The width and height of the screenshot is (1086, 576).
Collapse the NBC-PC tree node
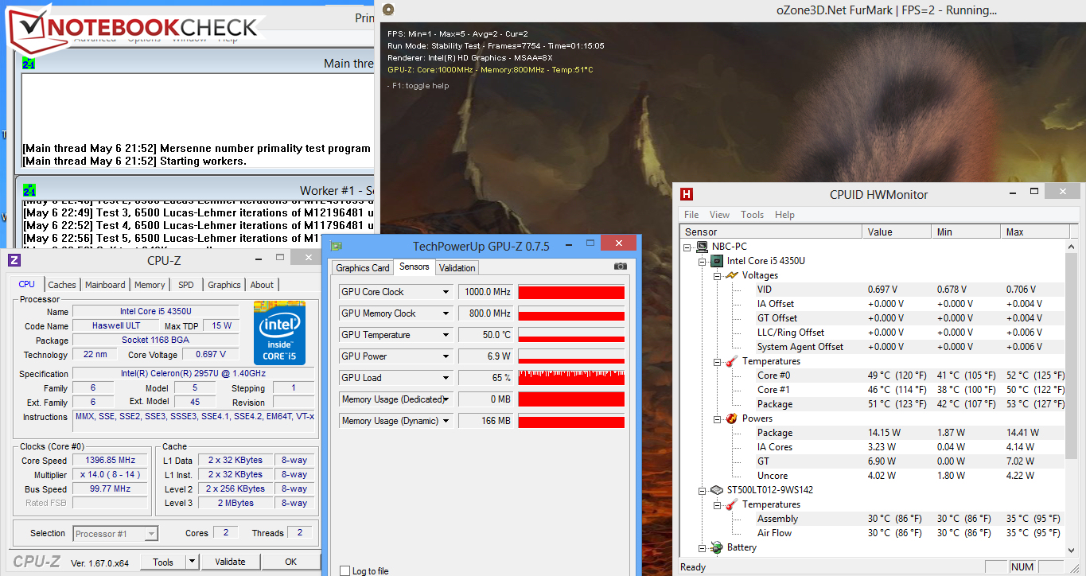point(688,247)
